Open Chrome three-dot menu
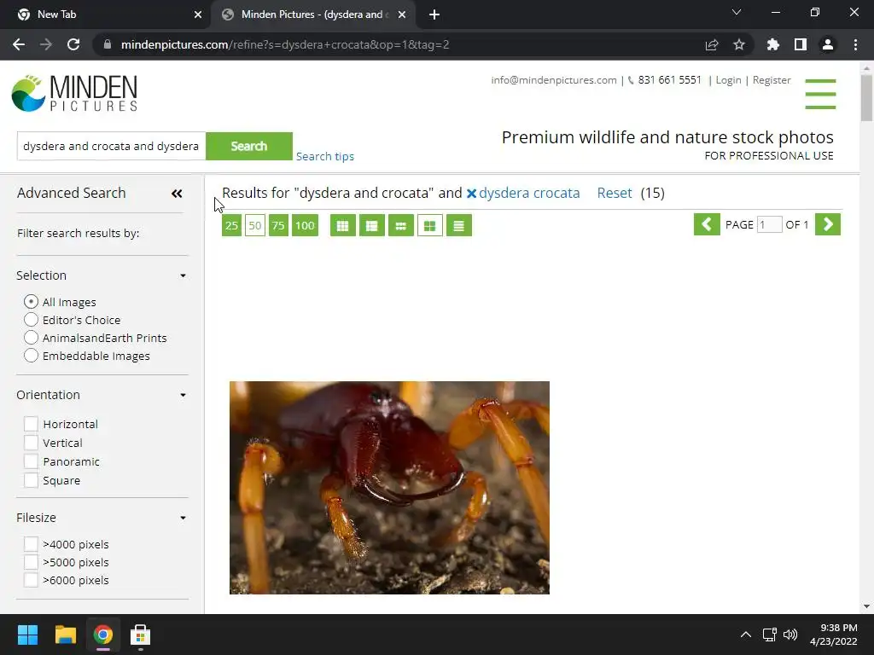This screenshot has height=655, width=874. 855,44
